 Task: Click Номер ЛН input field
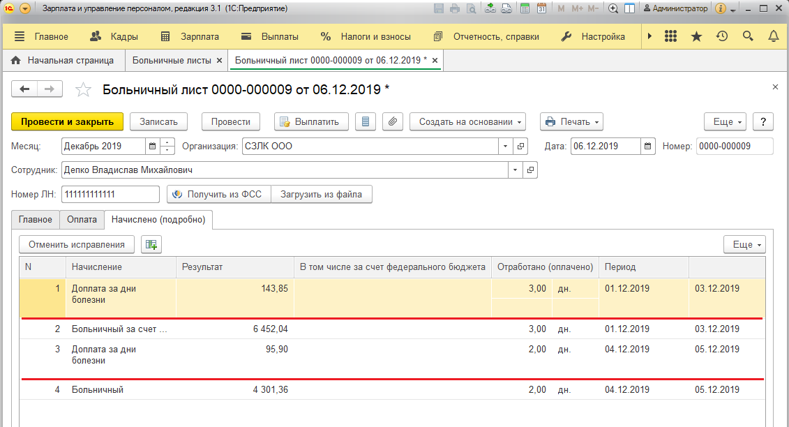(110, 195)
